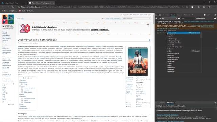
Task: Go back in browser history
Action: (x=3, y=7)
